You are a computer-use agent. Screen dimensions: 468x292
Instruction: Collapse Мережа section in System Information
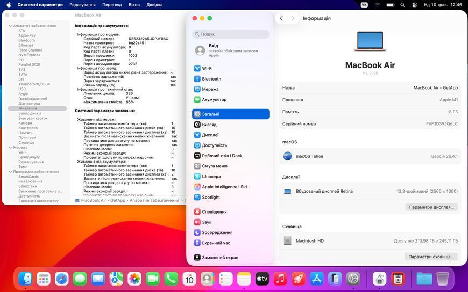pyautogui.click(x=10, y=148)
